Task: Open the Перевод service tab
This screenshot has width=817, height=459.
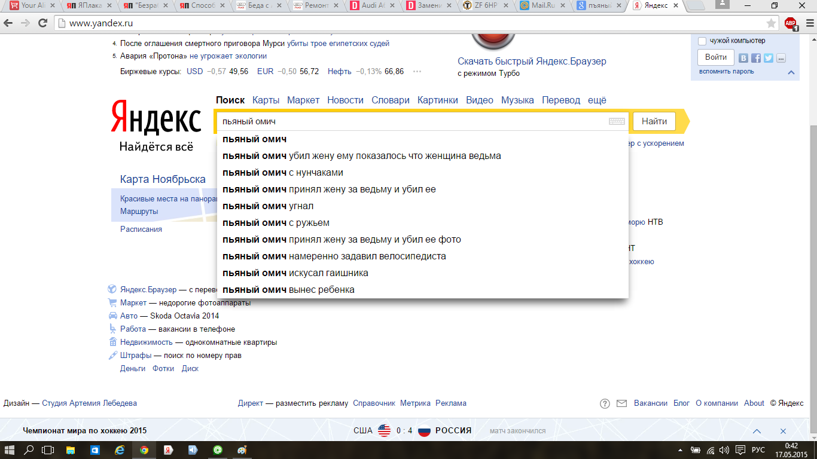Action: 561,100
